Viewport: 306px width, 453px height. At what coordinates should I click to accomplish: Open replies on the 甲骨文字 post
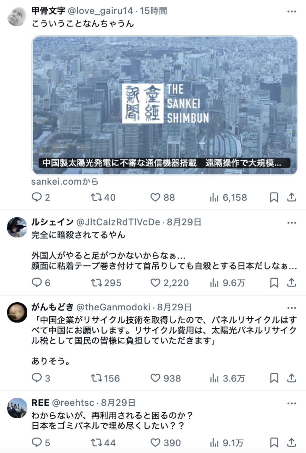41,198
